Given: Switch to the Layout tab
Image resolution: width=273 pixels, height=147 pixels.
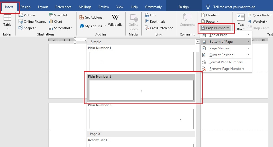Looking at the screenshot, I should (x=43, y=7).
